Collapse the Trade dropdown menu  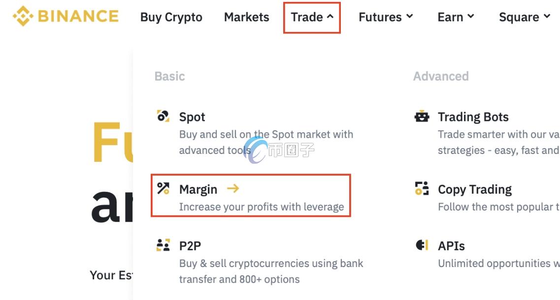tap(312, 17)
